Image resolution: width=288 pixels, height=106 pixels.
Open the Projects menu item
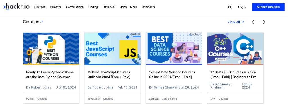[x=56, y=7]
